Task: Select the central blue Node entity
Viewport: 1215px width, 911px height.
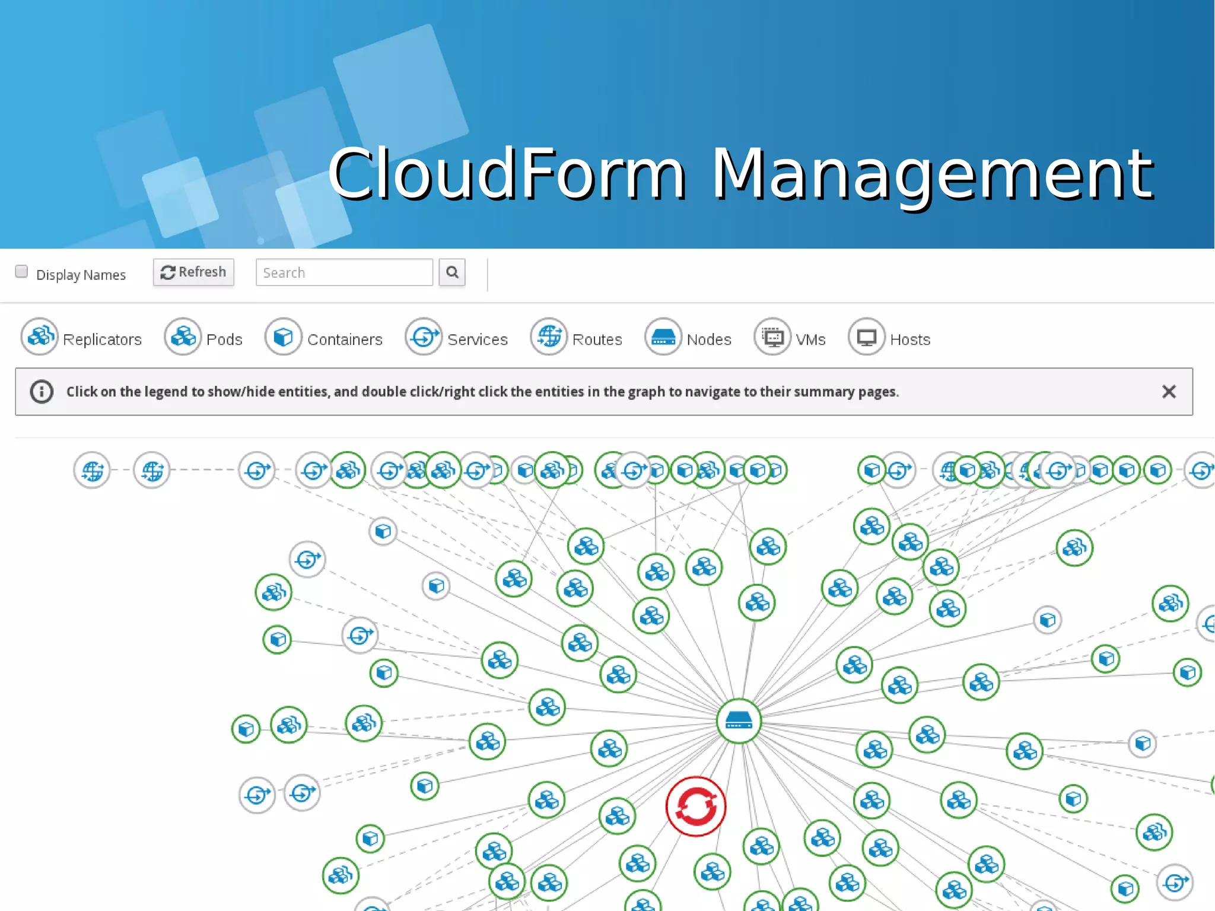Action: click(739, 720)
